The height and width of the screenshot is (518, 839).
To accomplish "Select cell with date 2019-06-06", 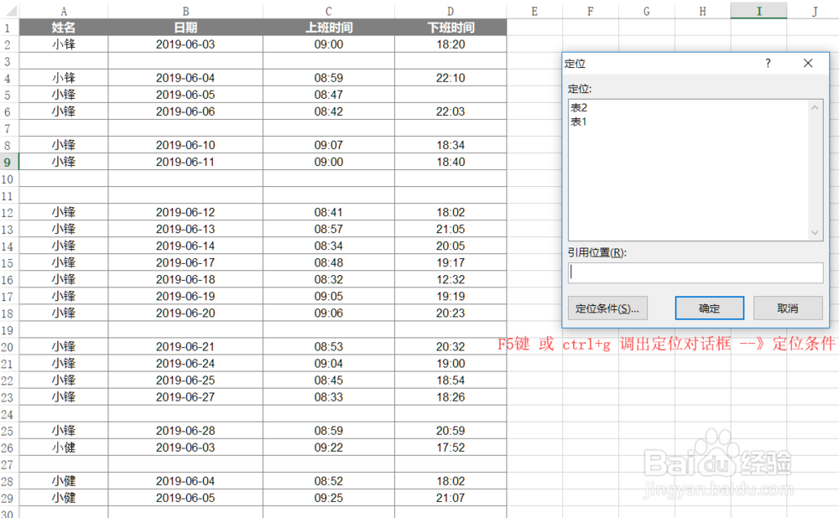I will (185, 111).
